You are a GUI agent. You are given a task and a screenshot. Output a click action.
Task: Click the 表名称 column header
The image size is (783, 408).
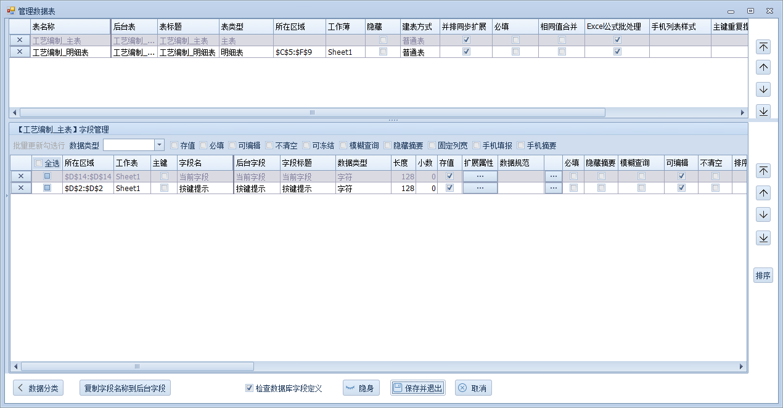click(70, 27)
